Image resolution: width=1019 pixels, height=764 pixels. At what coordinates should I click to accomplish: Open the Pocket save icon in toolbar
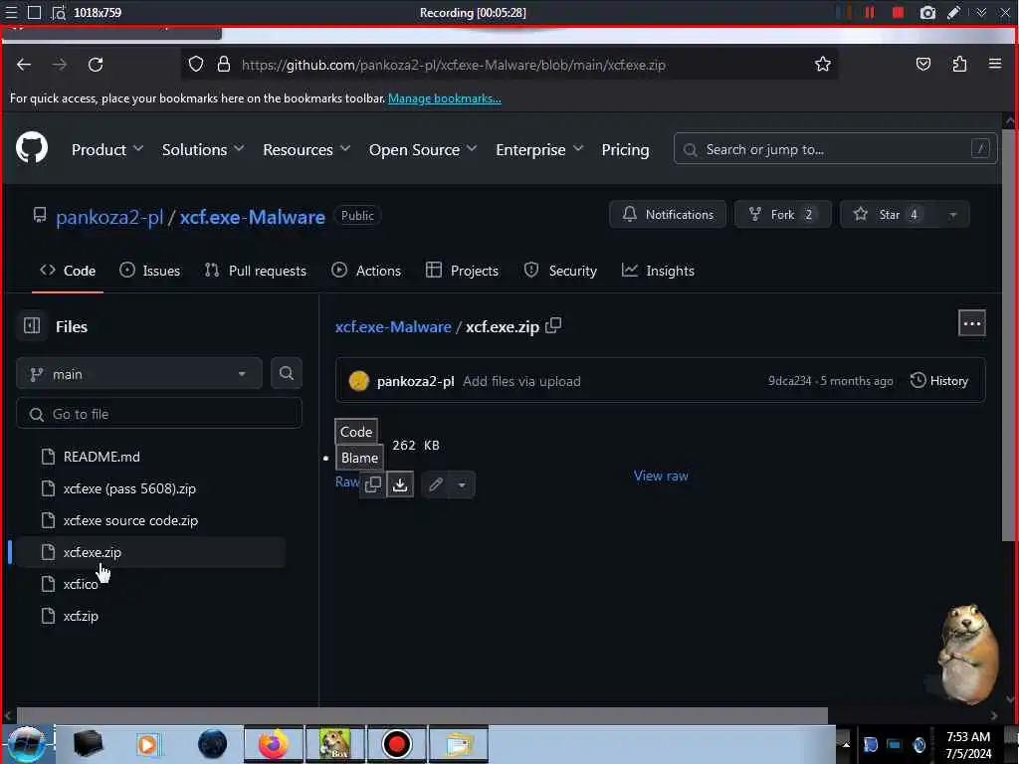(x=922, y=65)
